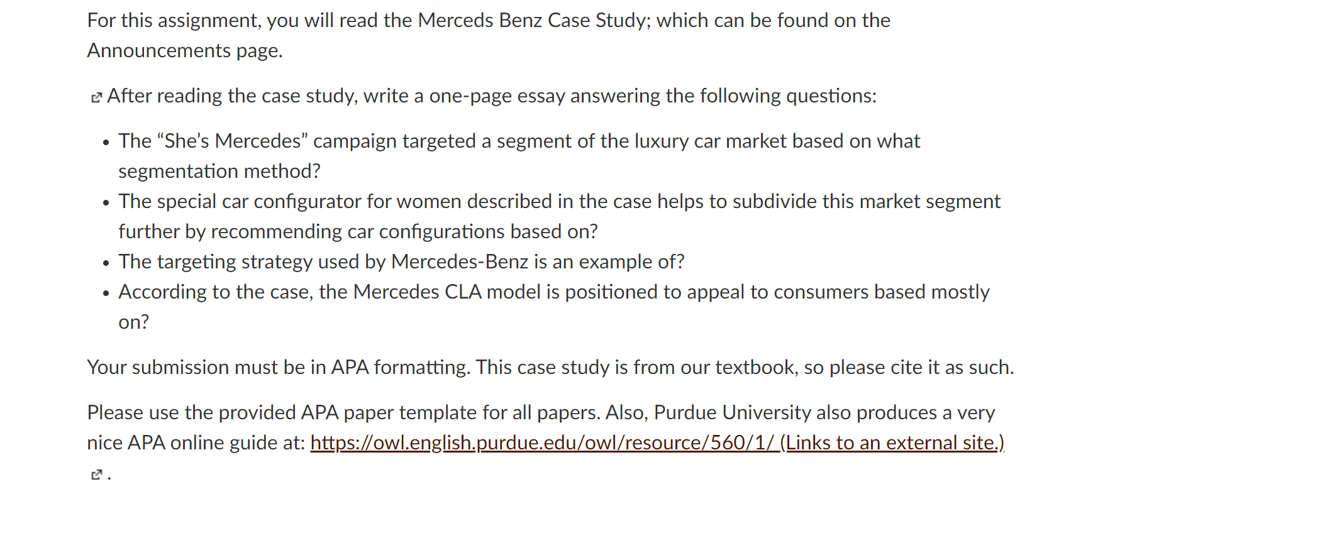Click the bullet about the Mercedes CLA model

[x=554, y=307]
